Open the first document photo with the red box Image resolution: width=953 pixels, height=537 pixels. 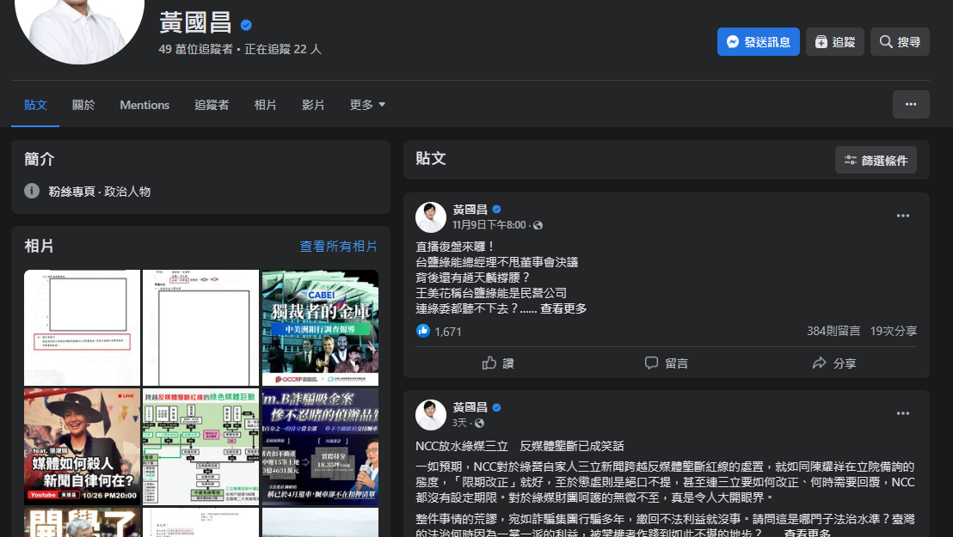point(82,327)
